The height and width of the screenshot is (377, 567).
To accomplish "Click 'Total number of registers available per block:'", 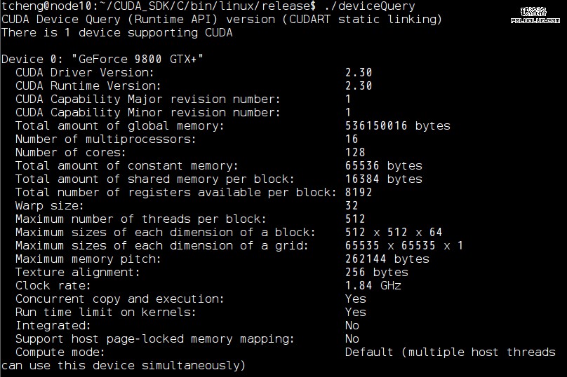I will pyautogui.click(x=175, y=193).
